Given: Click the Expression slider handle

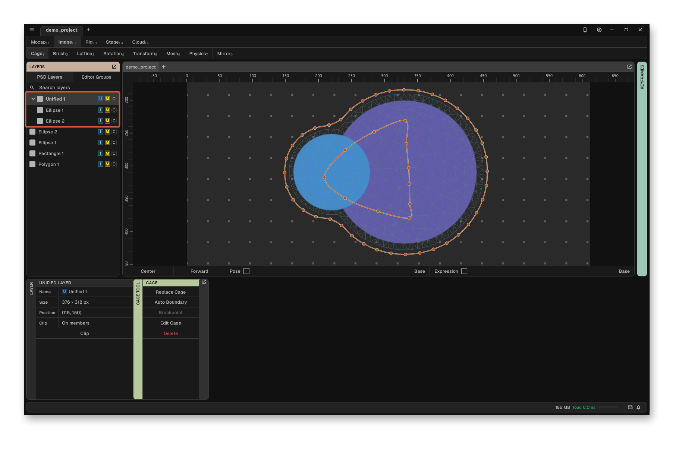Looking at the screenshot, I should (464, 271).
